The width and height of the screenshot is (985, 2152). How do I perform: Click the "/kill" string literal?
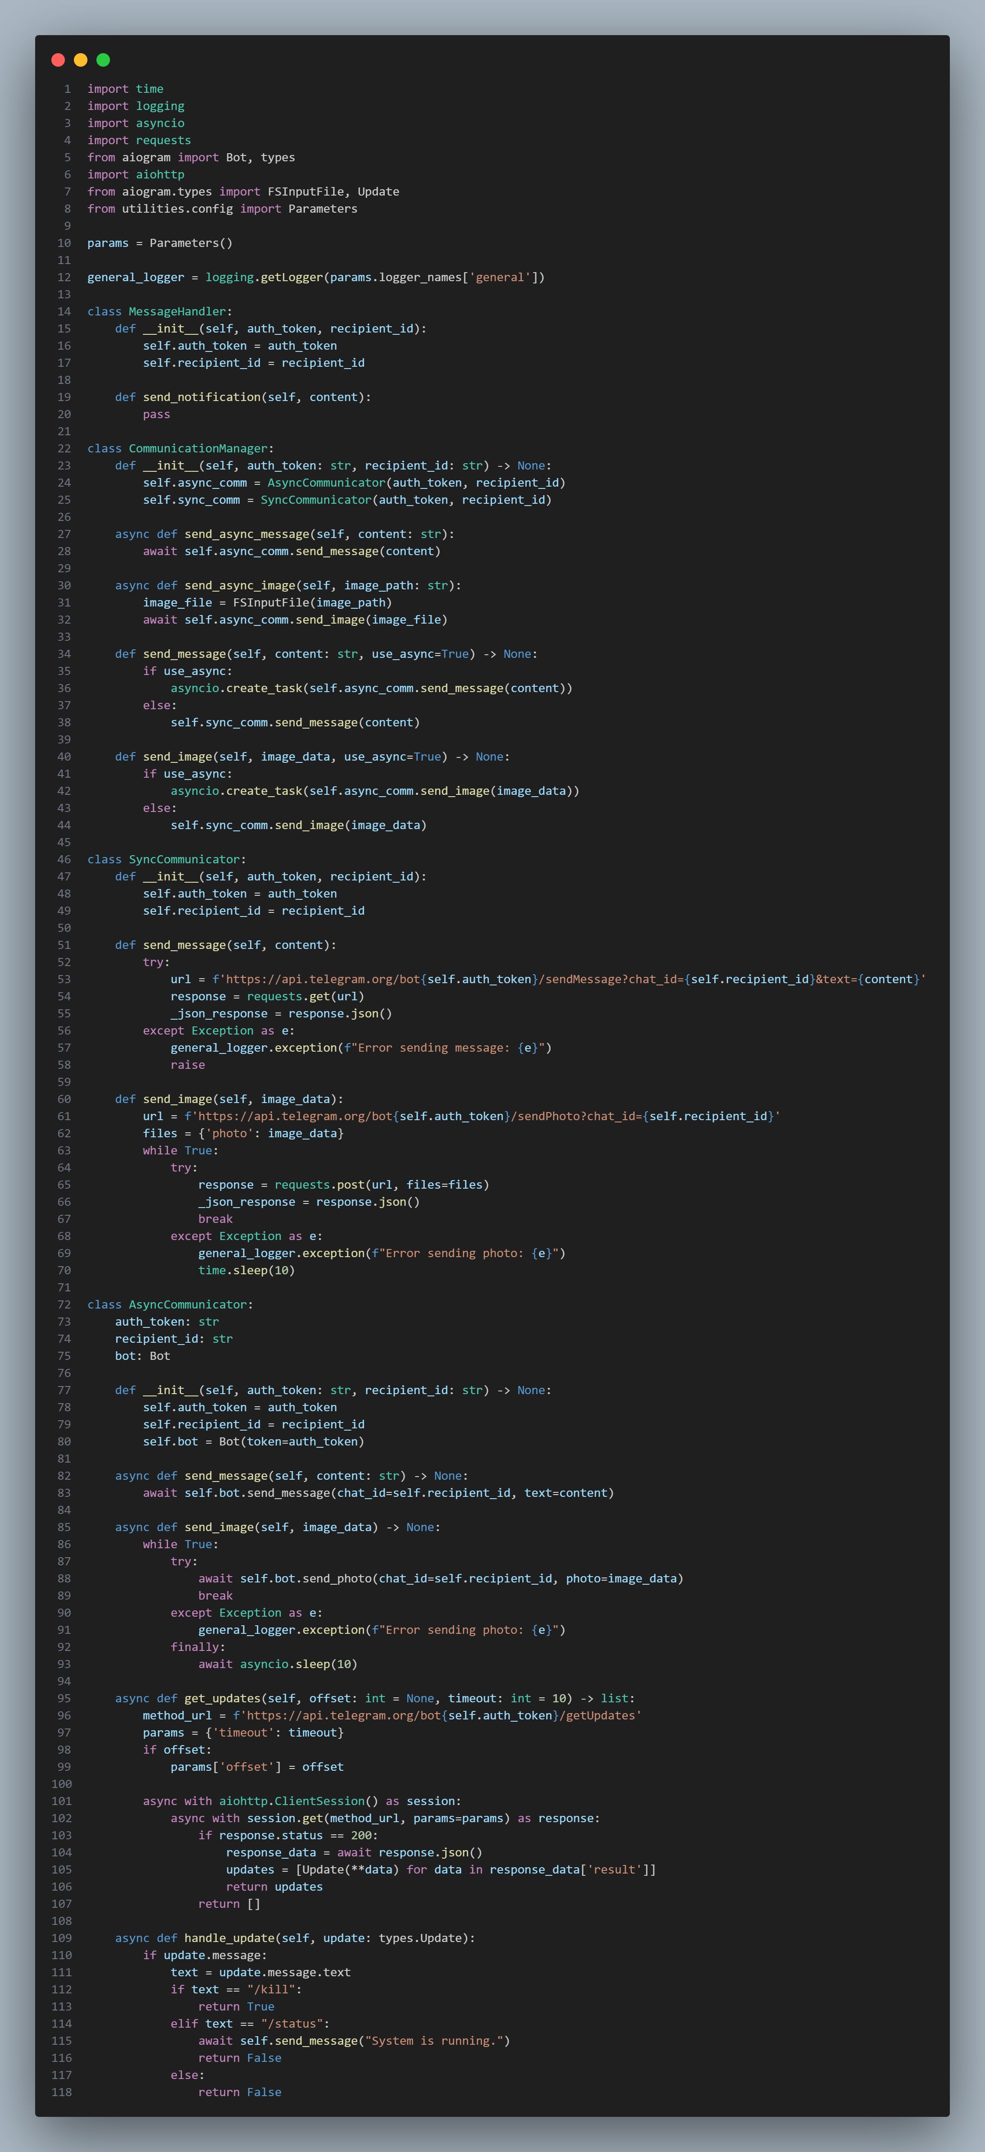point(274,1990)
